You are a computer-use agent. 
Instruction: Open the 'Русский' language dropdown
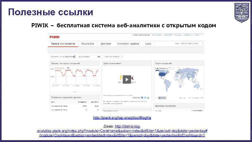(x=169, y=35)
